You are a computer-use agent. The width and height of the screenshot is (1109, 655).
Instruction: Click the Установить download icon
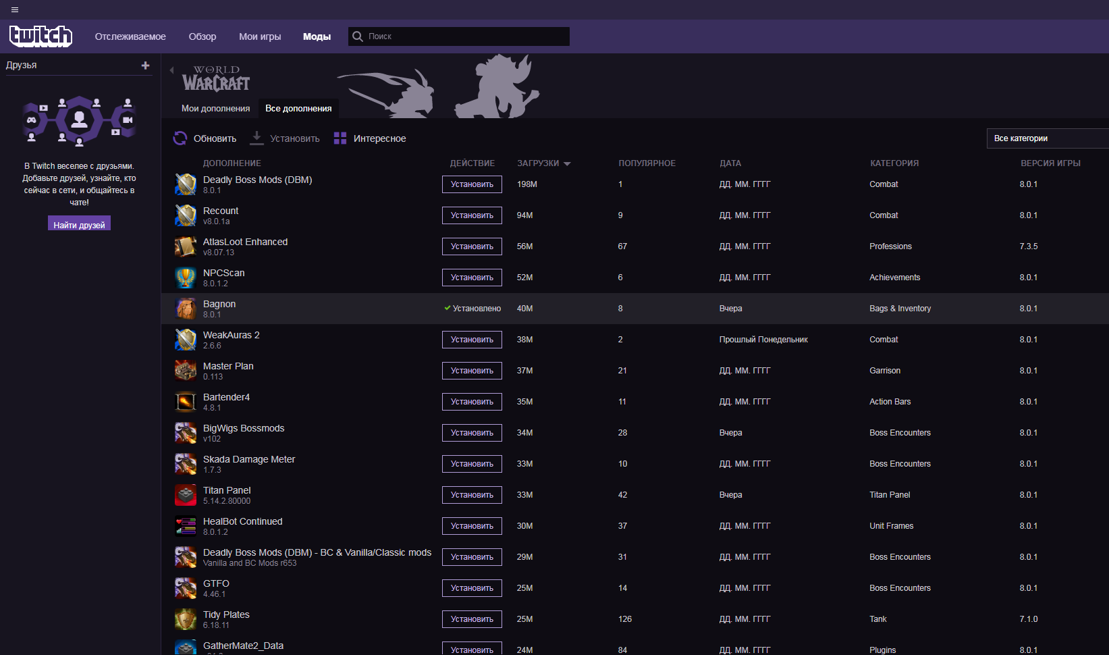(x=256, y=138)
